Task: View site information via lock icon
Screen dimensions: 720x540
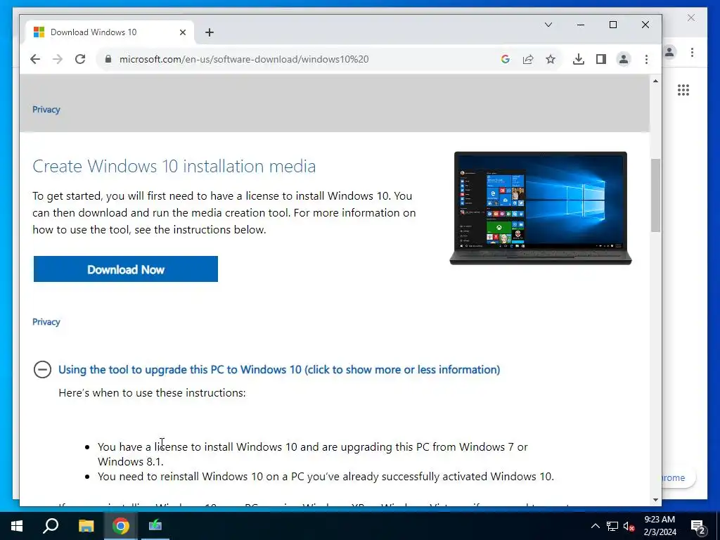Action: click(108, 59)
